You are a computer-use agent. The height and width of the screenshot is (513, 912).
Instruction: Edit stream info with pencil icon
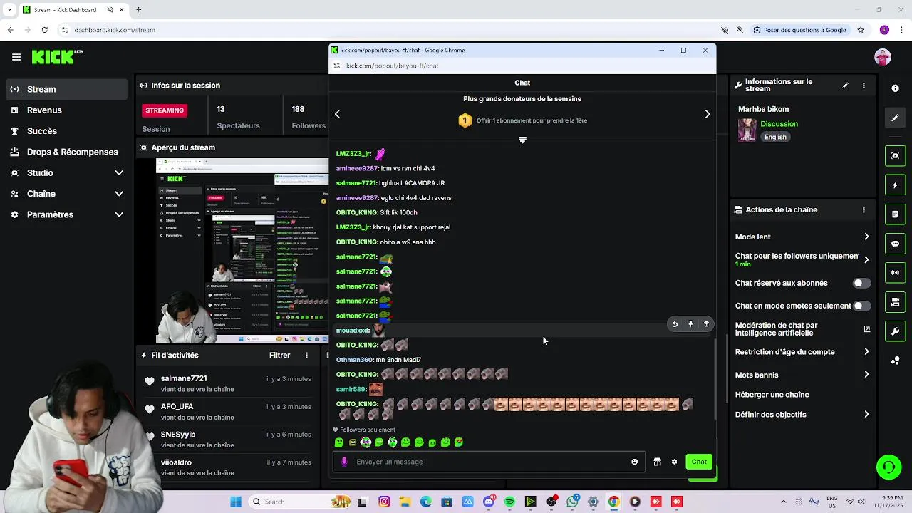coord(845,85)
